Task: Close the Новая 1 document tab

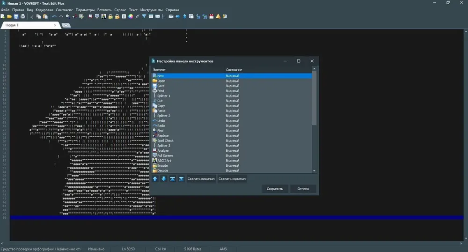Action: tap(55, 25)
